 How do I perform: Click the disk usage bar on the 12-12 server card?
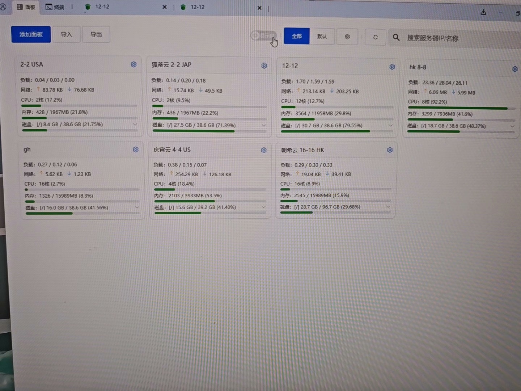(x=337, y=131)
